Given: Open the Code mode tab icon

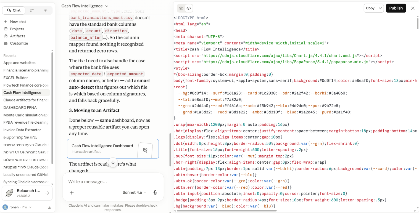Looking at the screenshot, I should point(45,10).
